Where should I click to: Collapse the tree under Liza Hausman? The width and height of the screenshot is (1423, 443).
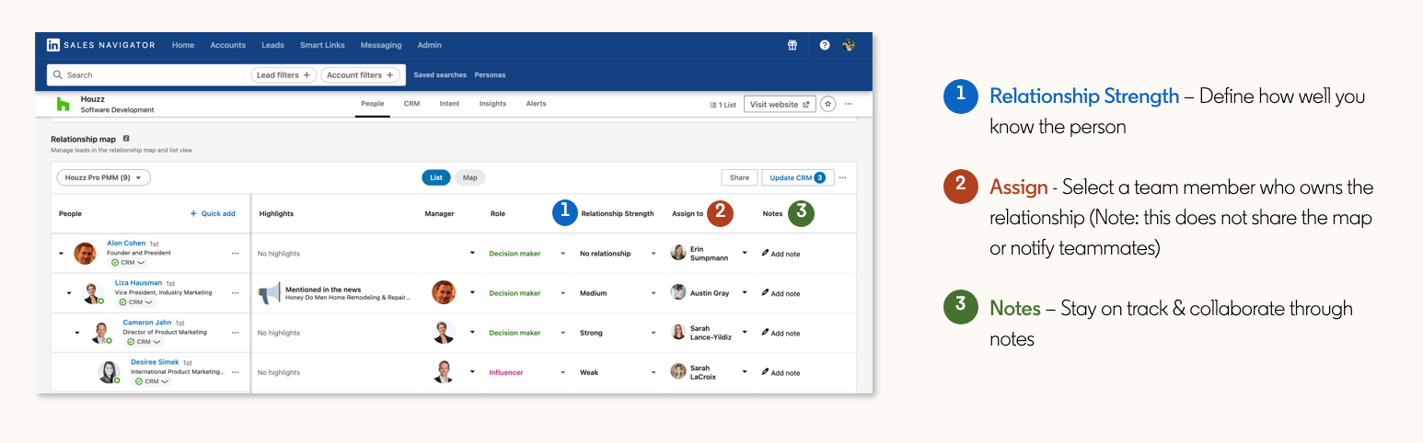point(70,293)
